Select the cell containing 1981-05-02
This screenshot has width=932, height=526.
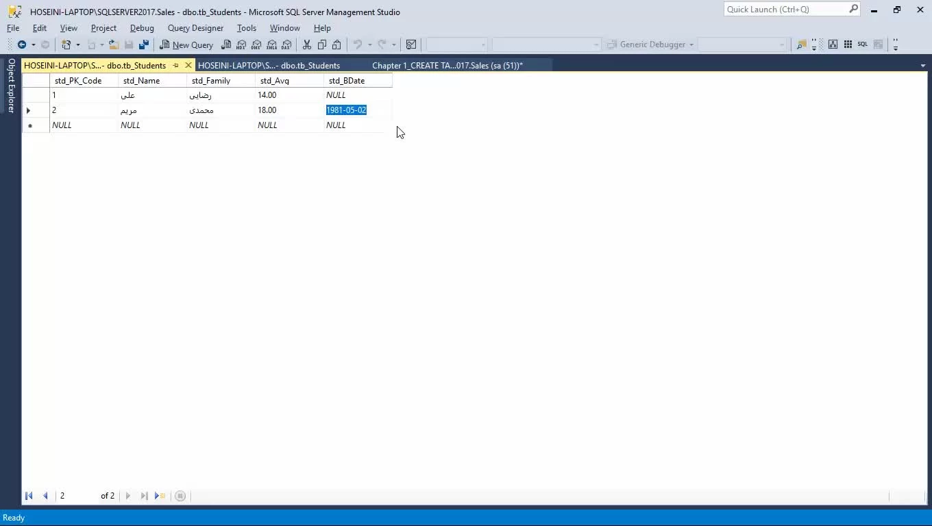click(358, 110)
